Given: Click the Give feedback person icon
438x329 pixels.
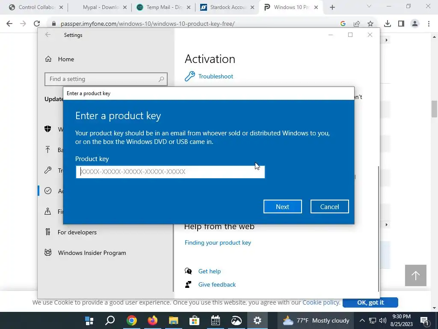Looking at the screenshot, I should (x=188, y=284).
